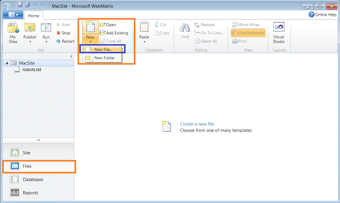This screenshot has height=203, width=340.
Task: Click Close All in ribbon
Action: 111,41
